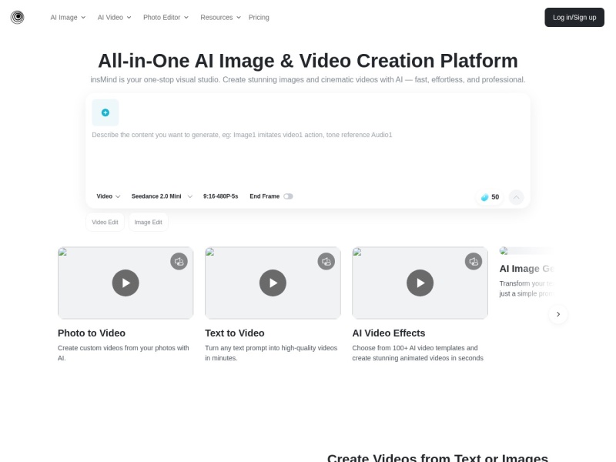Click the credits coin icon showing 50
The image size is (616, 462).
tap(485, 197)
